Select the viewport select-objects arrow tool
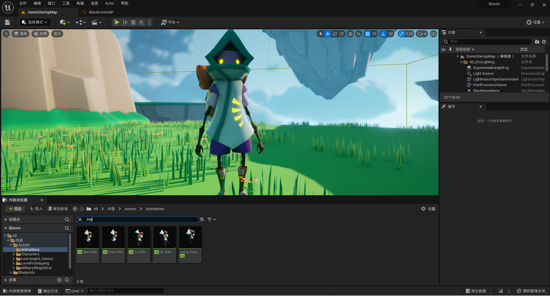 [321, 34]
